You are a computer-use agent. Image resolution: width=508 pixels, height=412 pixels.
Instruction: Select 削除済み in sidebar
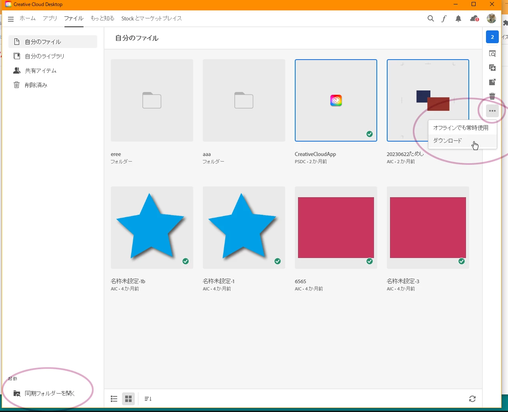point(53,85)
